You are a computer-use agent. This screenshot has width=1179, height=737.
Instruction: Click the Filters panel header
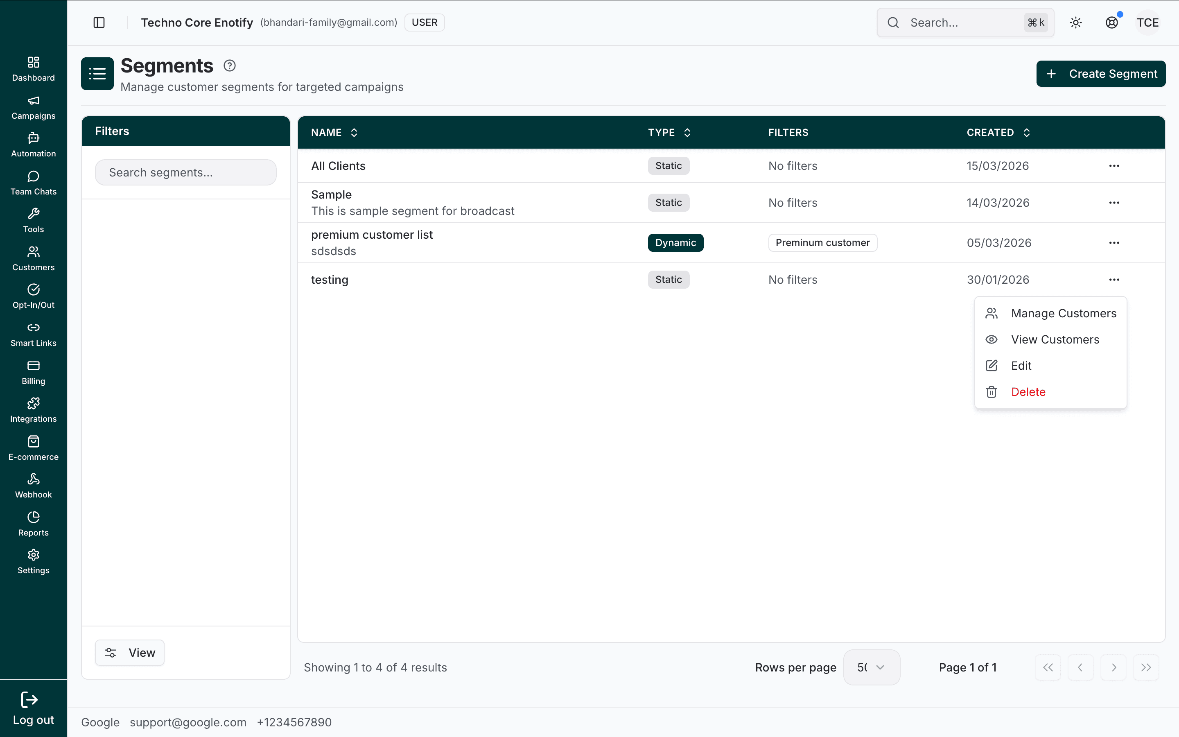(x=185, y=131)
